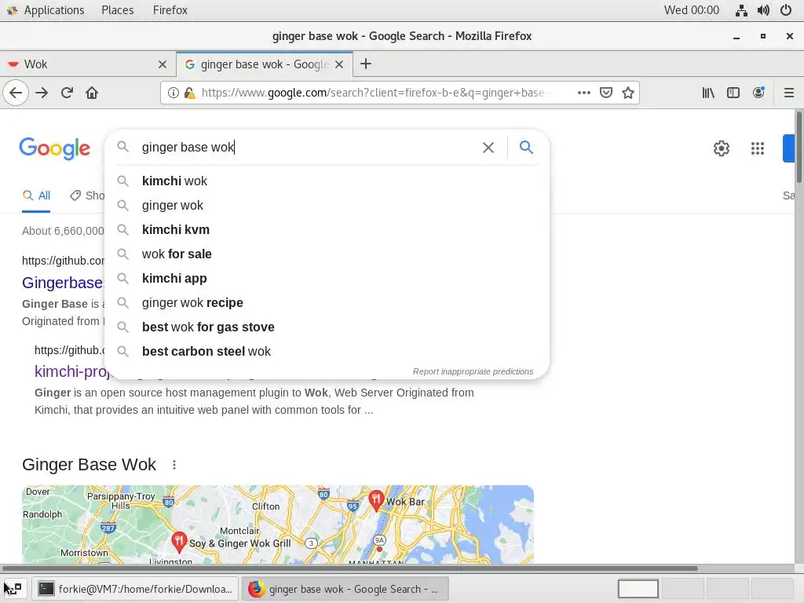Switch to the Wok tab

87,64
